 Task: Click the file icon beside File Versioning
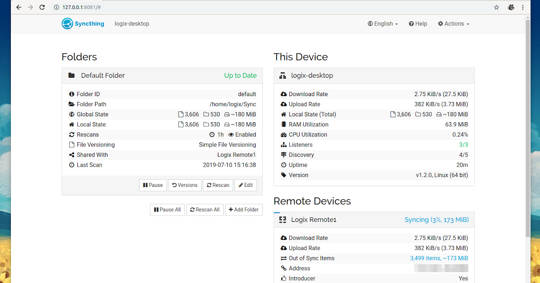(72, 145)
